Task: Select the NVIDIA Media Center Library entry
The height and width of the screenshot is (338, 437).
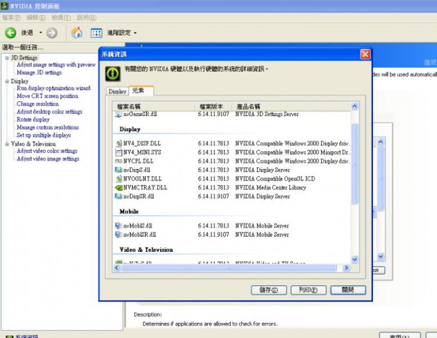Action: pyautogui.click(x=270, y=188)
